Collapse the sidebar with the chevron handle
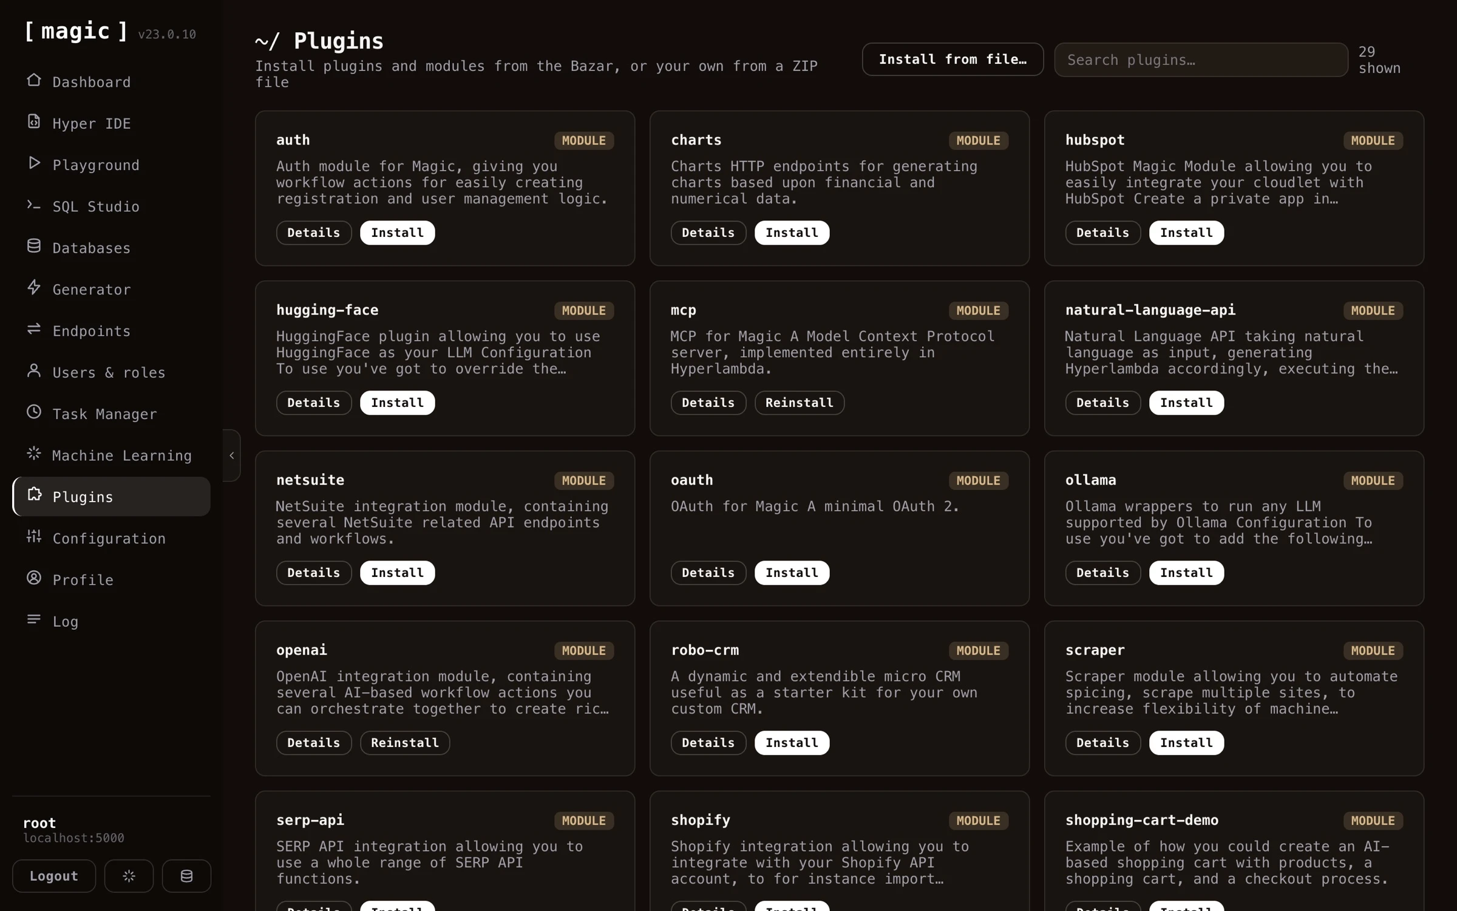 [x=231, y=455]
